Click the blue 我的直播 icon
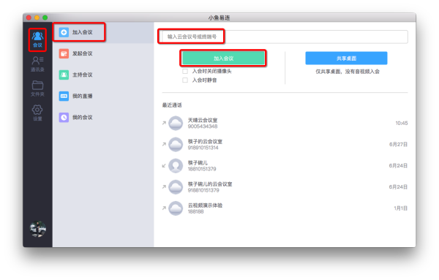Viewport: 439px width, 280px height. [64, 96]
